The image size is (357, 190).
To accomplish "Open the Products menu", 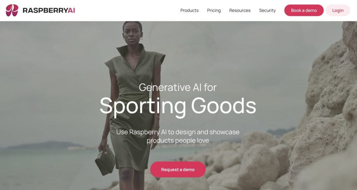I will click(189, 10).
